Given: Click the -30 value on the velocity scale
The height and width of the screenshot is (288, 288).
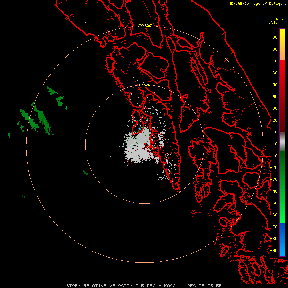Looking at the screenshot, I should [274, 180].
